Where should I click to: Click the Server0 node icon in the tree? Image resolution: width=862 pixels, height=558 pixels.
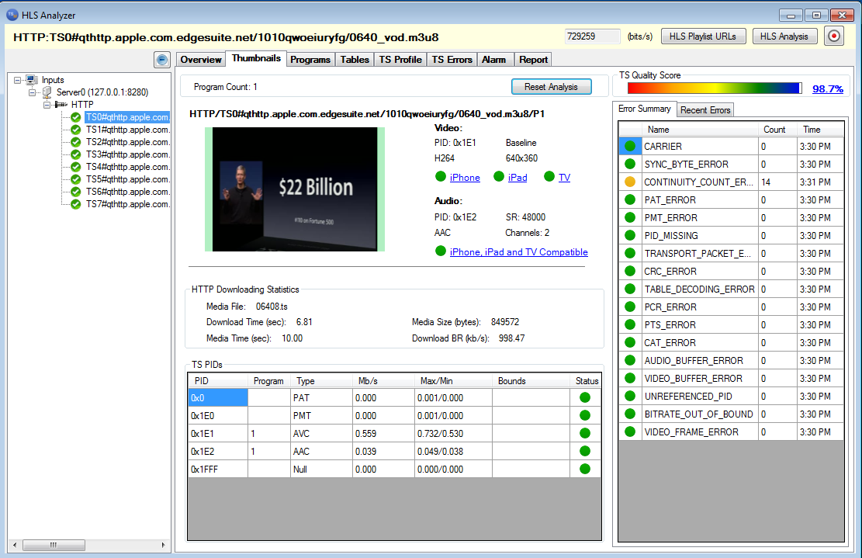[x=47, y=92]
